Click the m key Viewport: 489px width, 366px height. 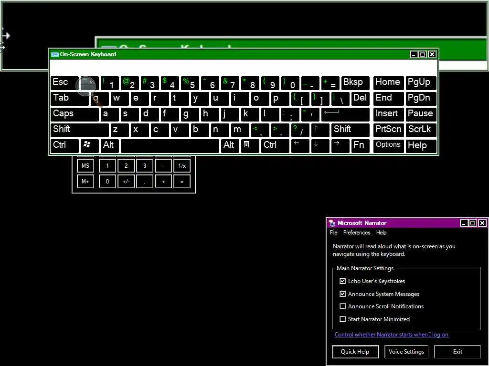point(240,130)
